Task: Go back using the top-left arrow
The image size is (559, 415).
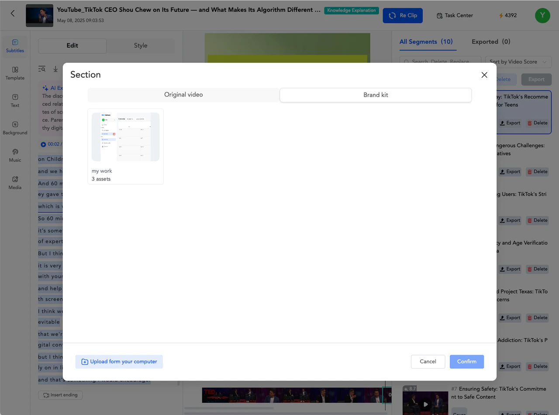Action: [13, 14]
